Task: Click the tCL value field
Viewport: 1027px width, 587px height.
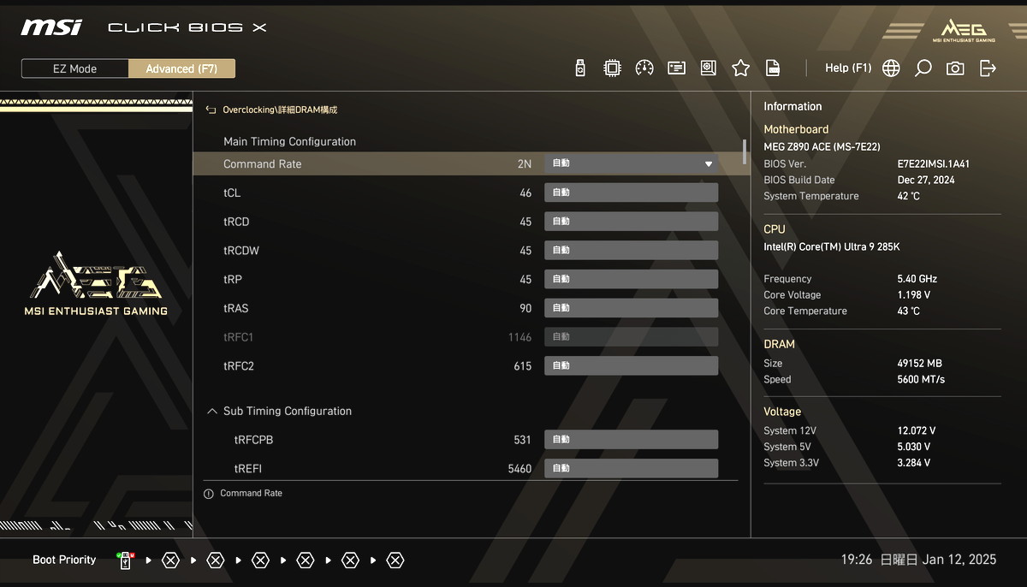Action: (x=632, y=193)
